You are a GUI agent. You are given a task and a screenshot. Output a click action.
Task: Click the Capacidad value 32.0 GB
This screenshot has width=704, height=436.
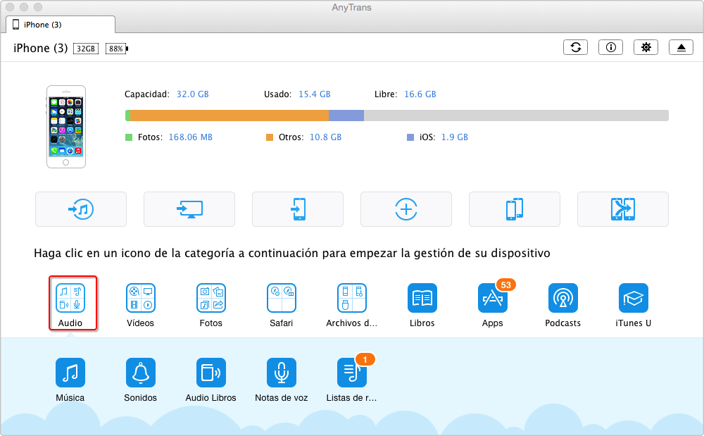(x=193, y=94)
